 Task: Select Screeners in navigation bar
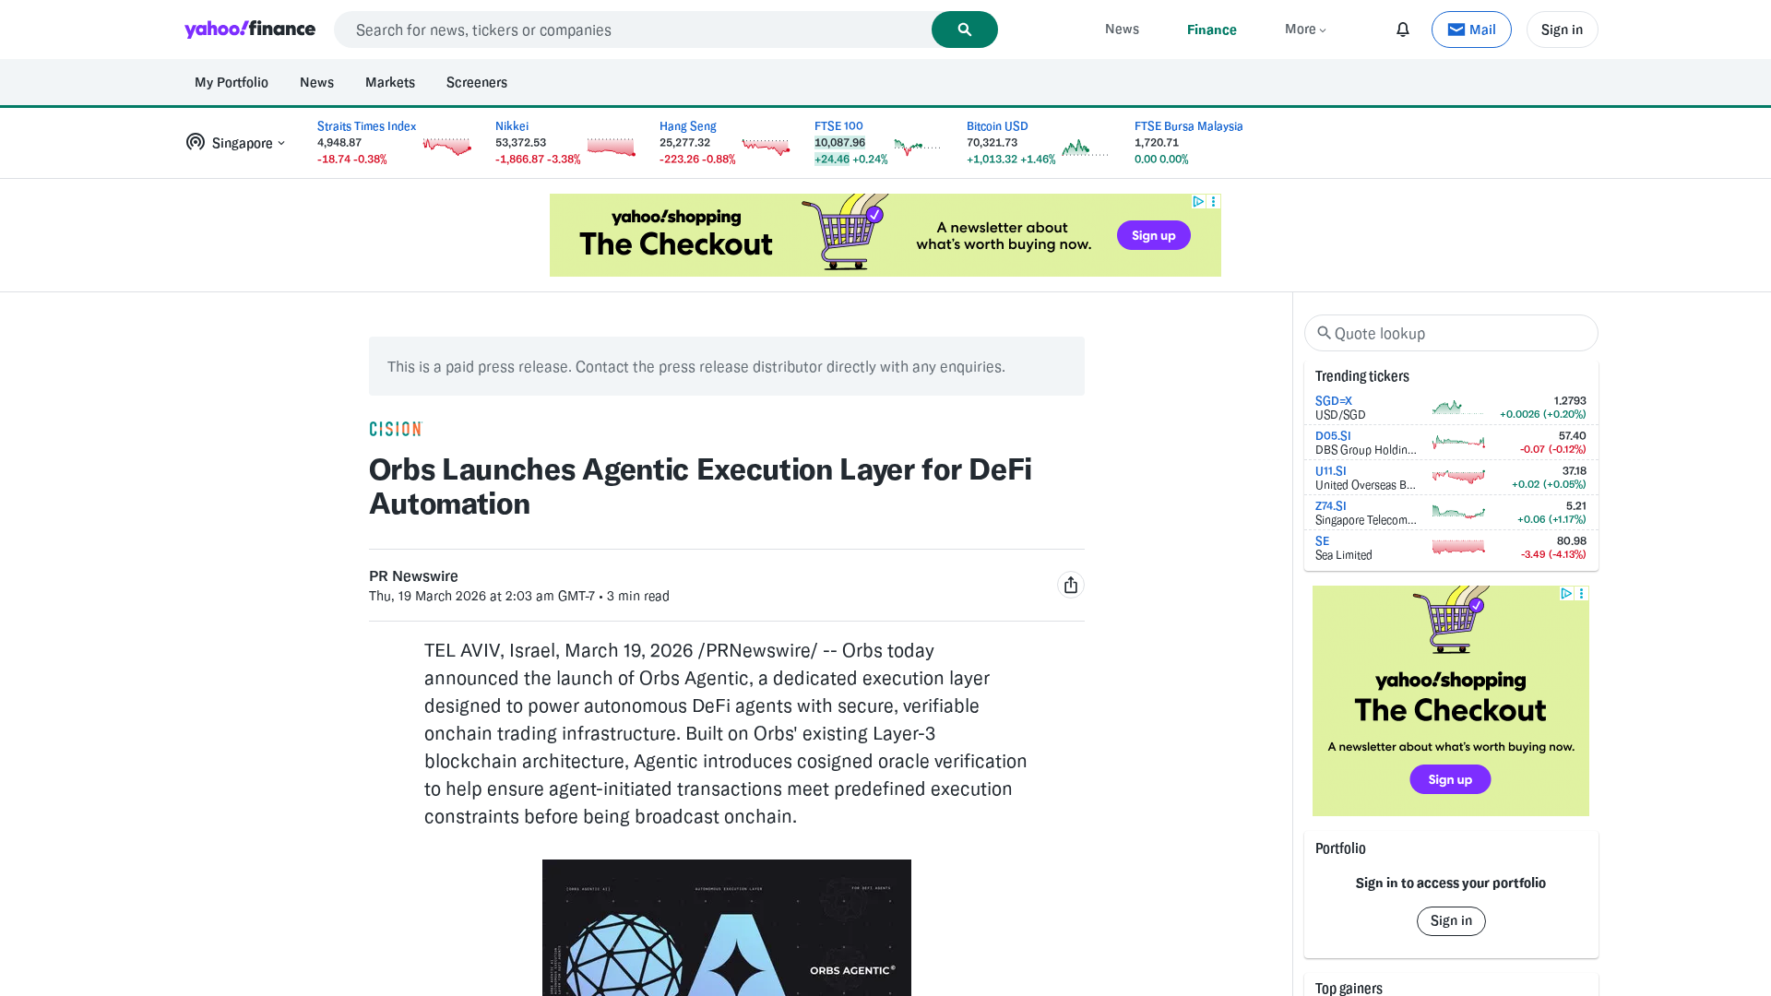[476, 82]
